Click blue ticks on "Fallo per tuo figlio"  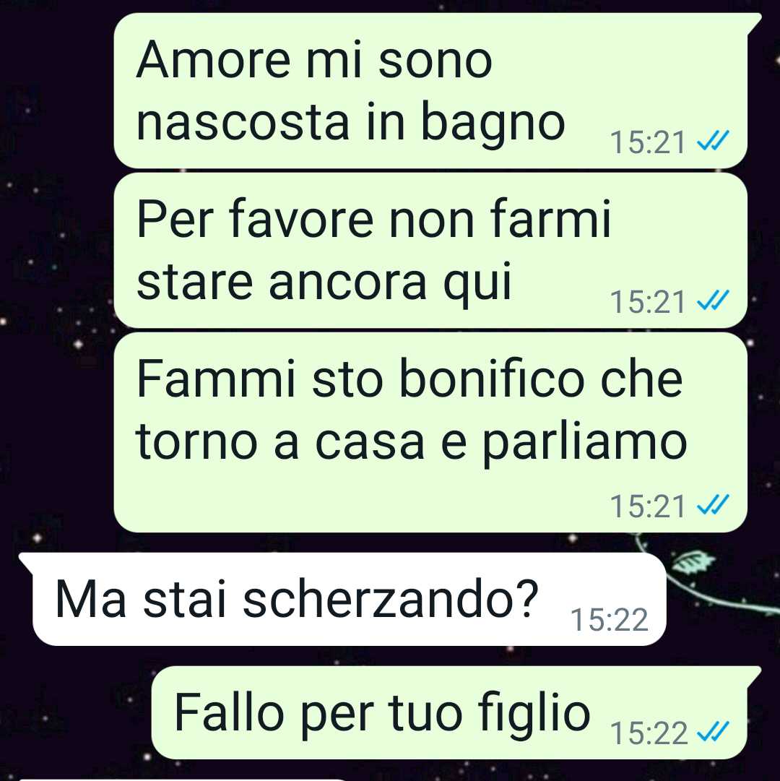(x=713, y=732)
